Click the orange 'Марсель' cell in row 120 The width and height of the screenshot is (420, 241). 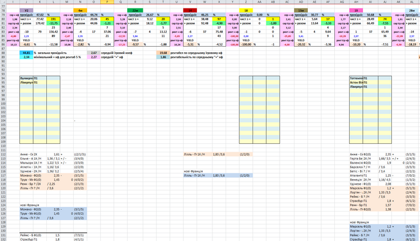[x=356, y=188]
